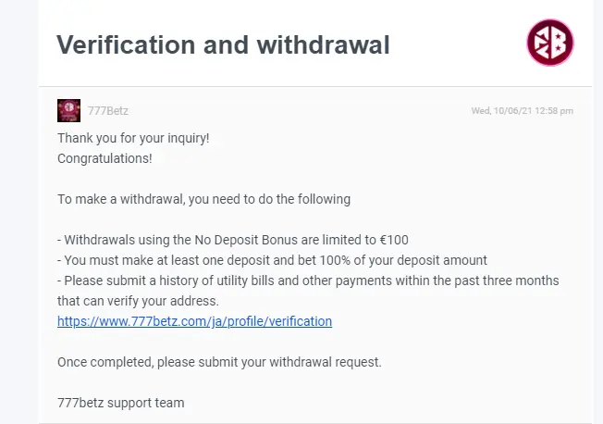Click the word 'withdrawal' in the heading
Image resolution: width=603 pixels, height=424 pixels.
tap(323, 44)
